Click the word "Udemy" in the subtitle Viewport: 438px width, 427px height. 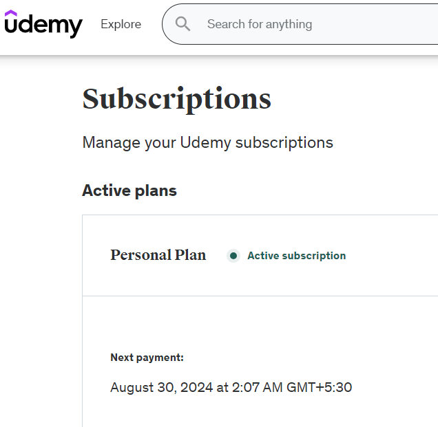pyautogui.click(x=205, y=143)
